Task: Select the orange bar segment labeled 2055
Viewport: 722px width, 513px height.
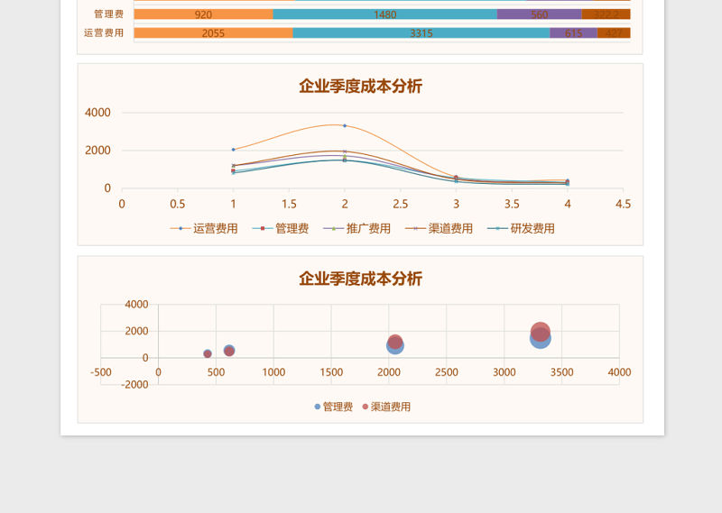Action: click(x=213, y=33)
